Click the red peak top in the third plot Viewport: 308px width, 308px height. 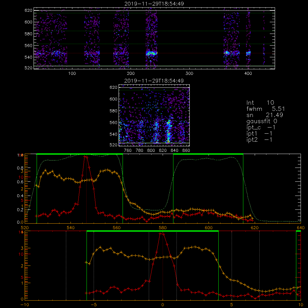pyautogui.click(x=85, y=157)
